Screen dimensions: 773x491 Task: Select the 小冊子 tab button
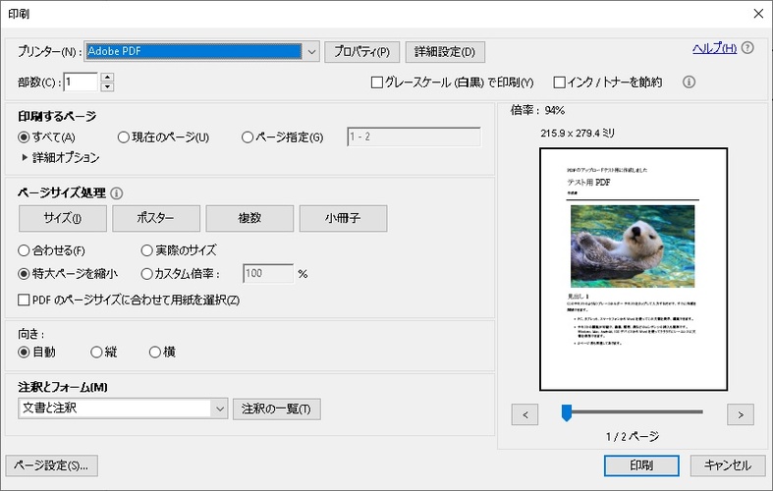point(343,218)
